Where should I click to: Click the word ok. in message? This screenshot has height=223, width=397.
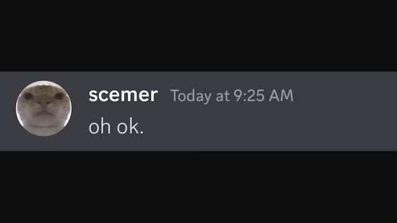tap(130, 127)
